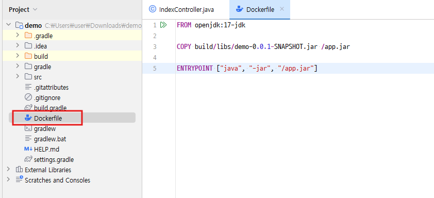Click the Gradle elephant icon next to build.gradle

point(28,108)
